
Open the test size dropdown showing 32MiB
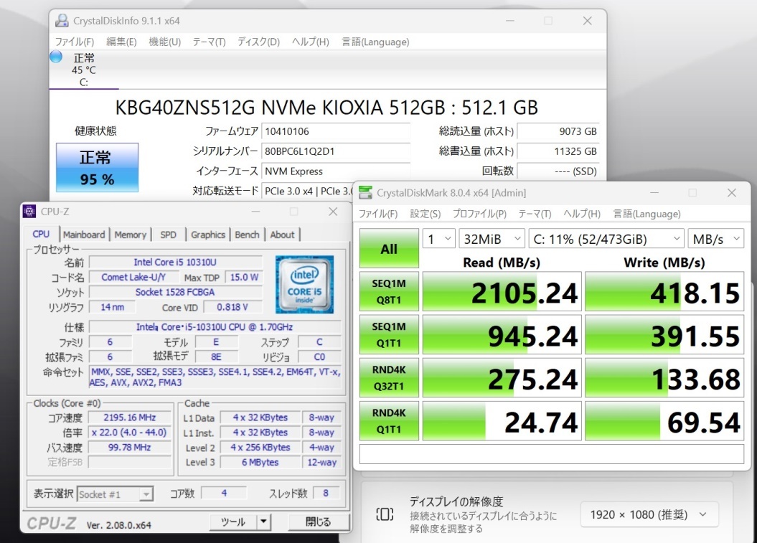point(492,238)
